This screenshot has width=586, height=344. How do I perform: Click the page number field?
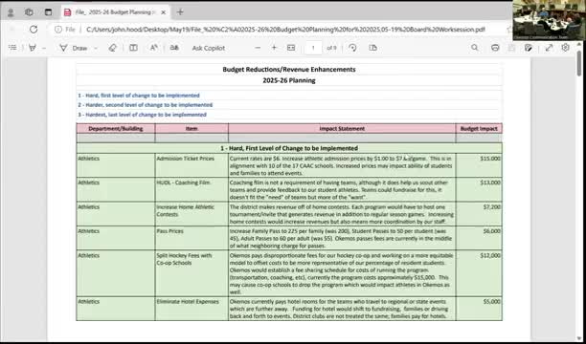(313, 48)
